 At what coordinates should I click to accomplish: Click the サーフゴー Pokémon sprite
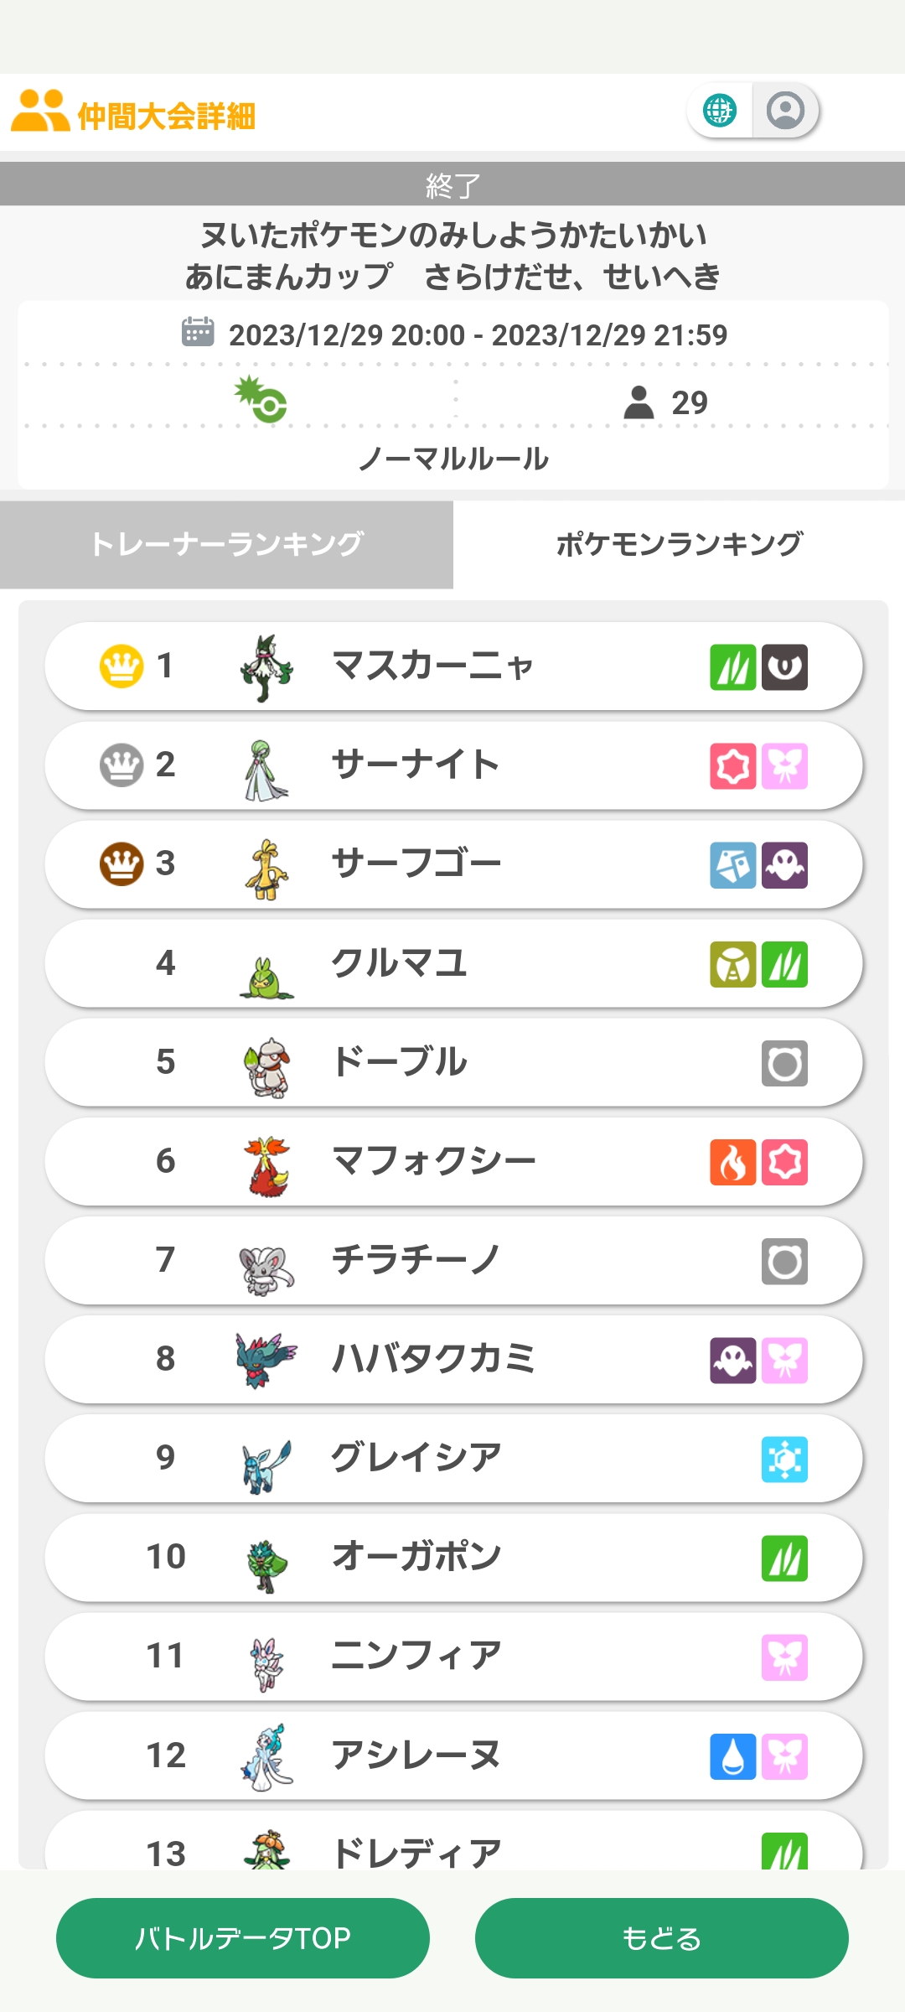(266, 869)
